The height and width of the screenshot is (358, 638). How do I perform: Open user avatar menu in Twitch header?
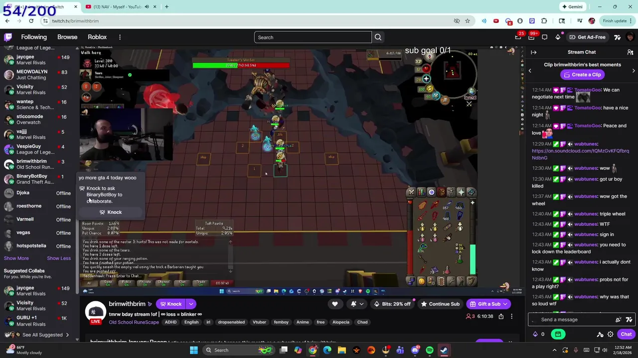click(x=630, y=37)
